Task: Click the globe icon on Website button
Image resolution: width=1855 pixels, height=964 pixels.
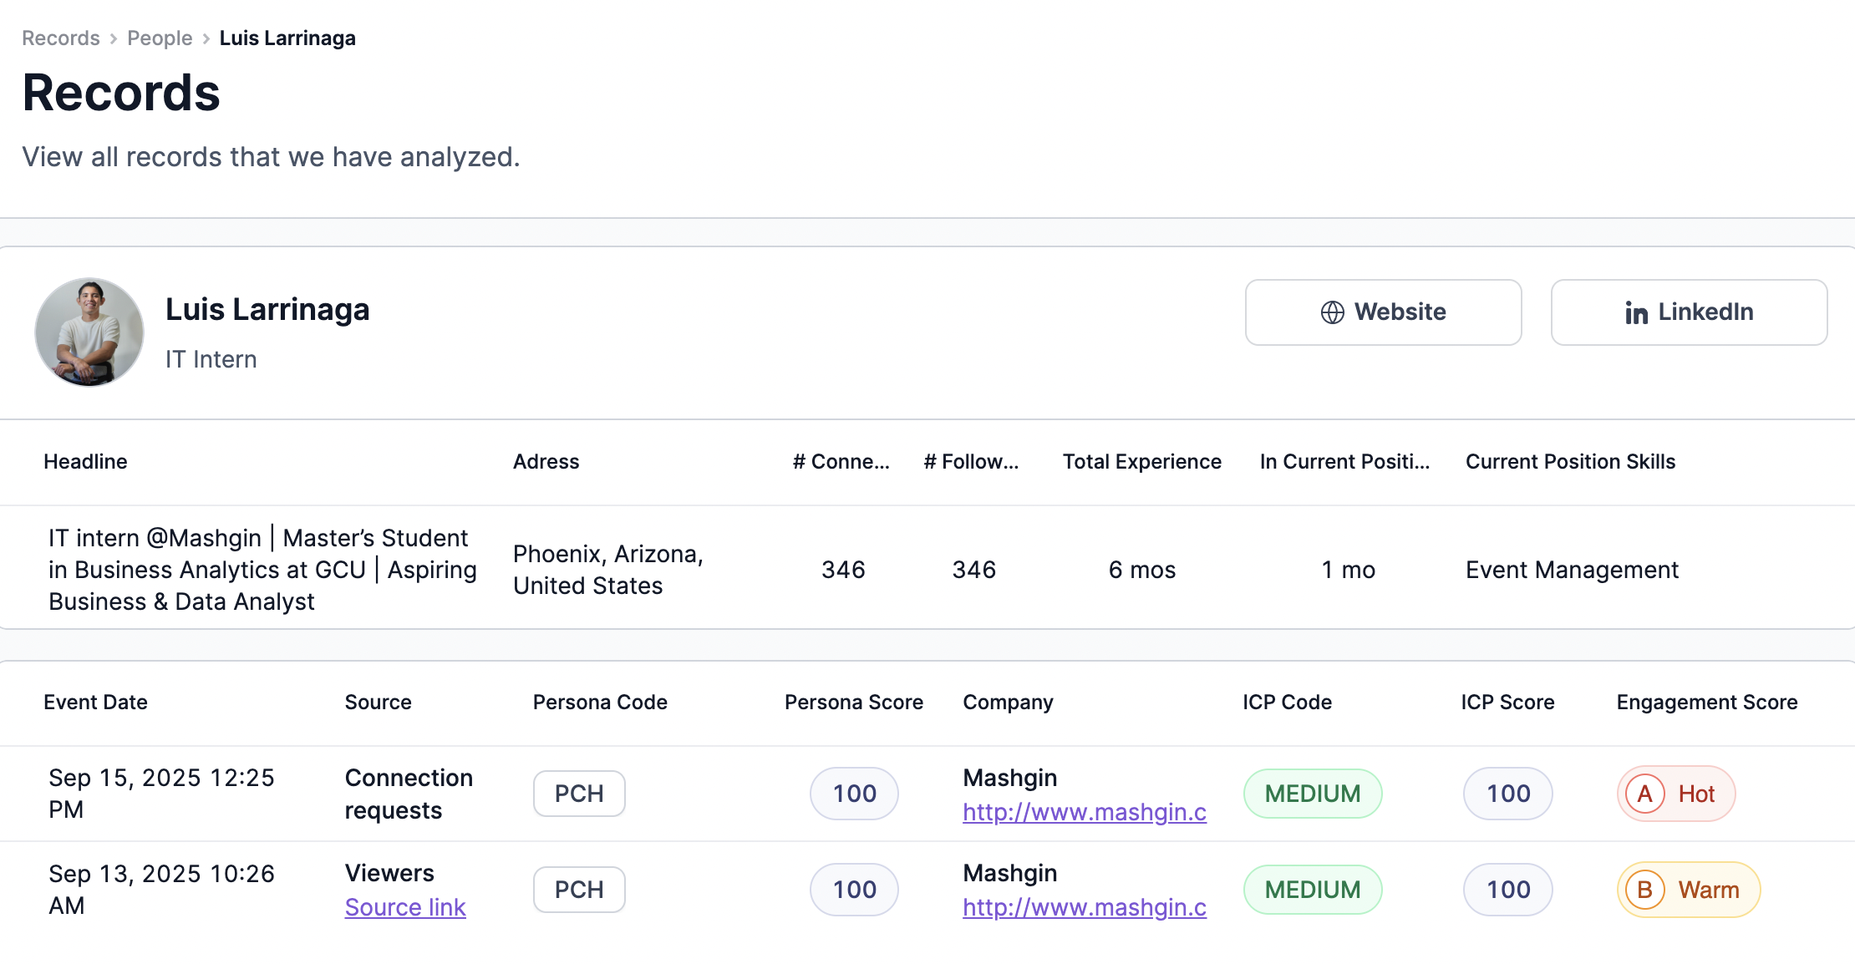Action: tap(1332, 312)
